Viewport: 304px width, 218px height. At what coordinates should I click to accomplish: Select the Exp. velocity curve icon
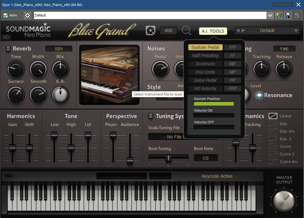(x=273, y=123)
